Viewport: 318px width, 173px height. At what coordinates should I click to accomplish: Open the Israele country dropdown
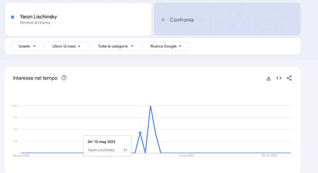pos(26,46)
